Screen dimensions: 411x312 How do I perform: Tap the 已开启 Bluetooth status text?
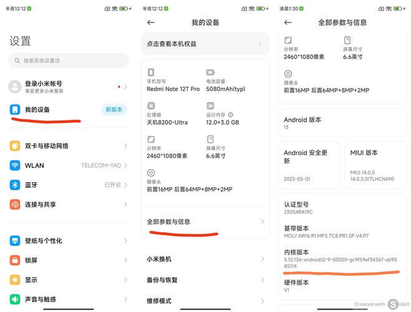tap(113, 185)
